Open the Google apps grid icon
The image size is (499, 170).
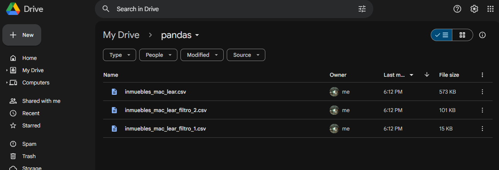(x=491, y=9)
